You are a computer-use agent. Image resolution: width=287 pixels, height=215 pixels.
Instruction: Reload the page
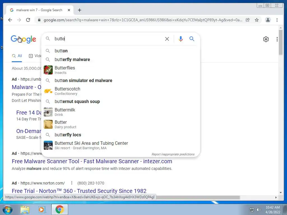[x=28, y=20]
